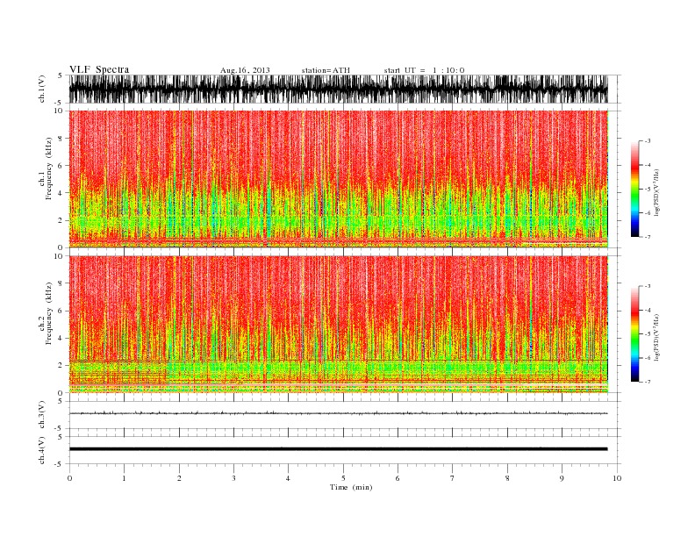Click the 'station=ATH' label
The image size is (695, 537).
coord(326,70)
